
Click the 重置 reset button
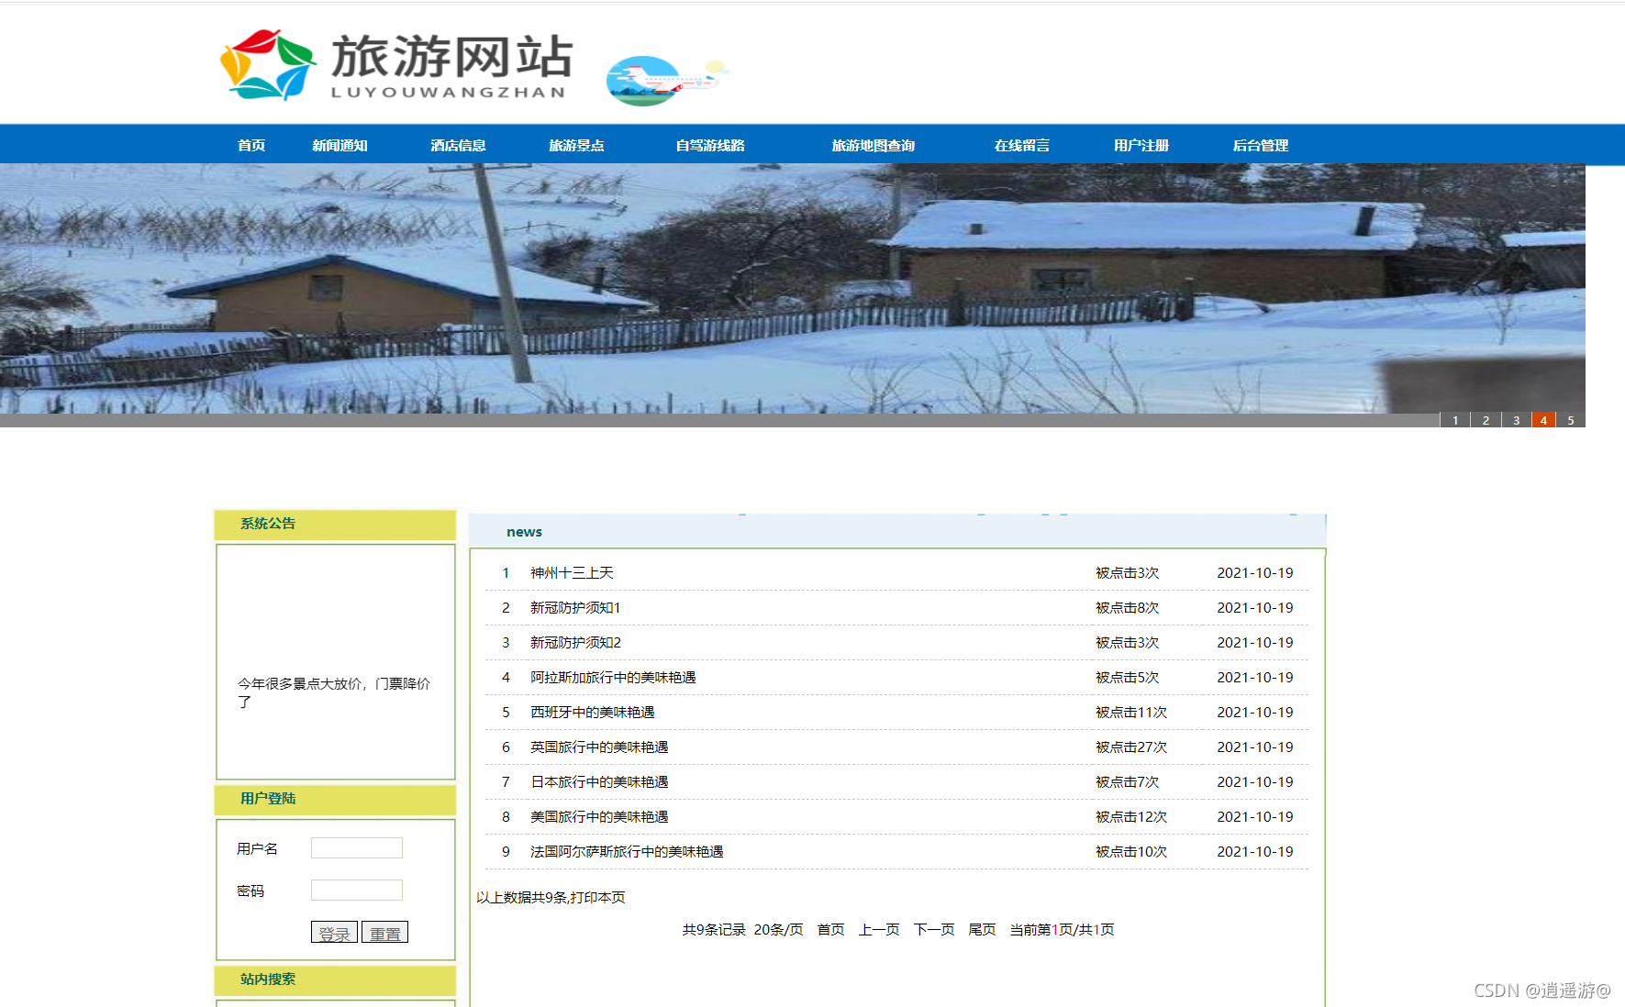384,932
